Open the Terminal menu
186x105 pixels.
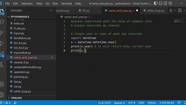pyautogui.click(x=67, y=3)
